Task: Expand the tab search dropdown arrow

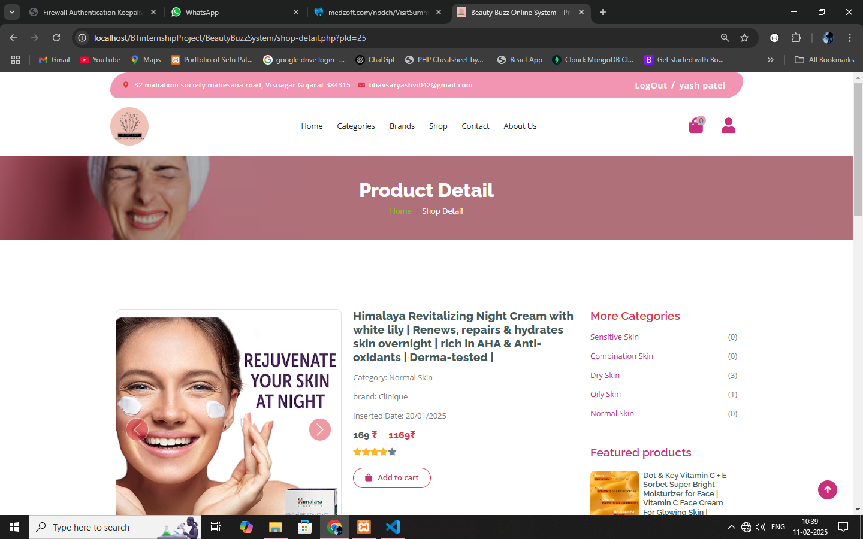Action: pos(12,12)
